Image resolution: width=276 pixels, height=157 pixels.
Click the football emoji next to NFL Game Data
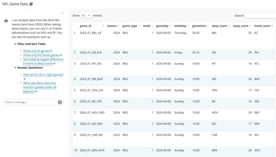pos(31,4)
